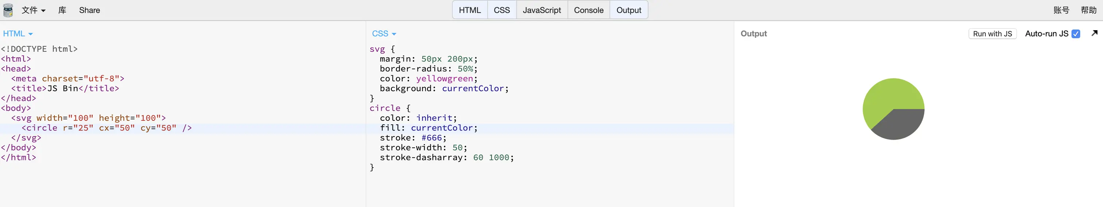Click the '<!DOCTYPE html>' line
The image size is (1103, 207).
pyautogui.click(x=39, y=49)
